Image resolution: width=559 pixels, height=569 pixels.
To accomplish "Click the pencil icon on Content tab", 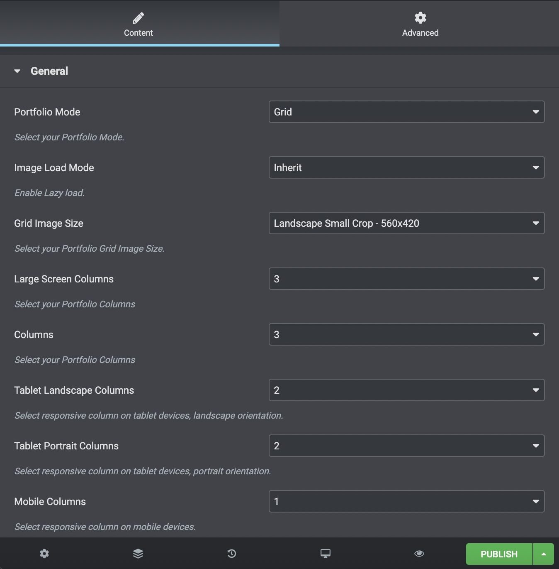I will click(138, 18).
